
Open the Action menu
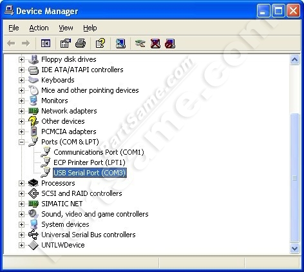point(39,28)
